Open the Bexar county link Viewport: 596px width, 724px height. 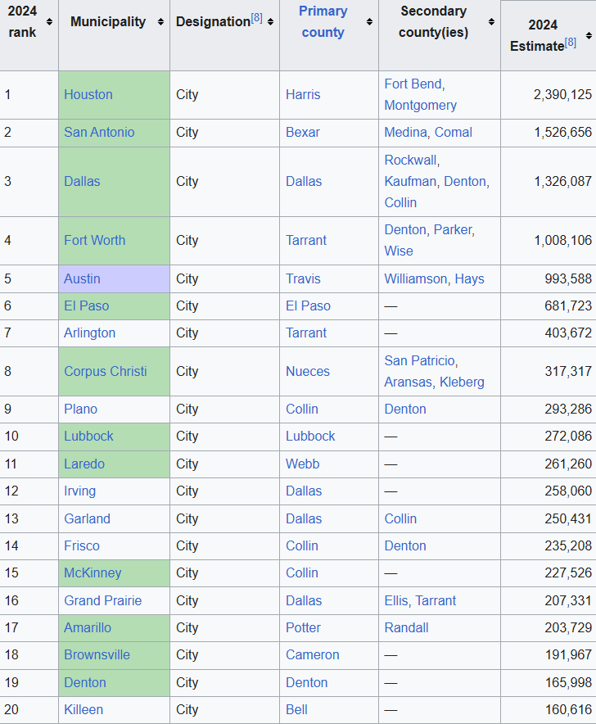[303, 132]
